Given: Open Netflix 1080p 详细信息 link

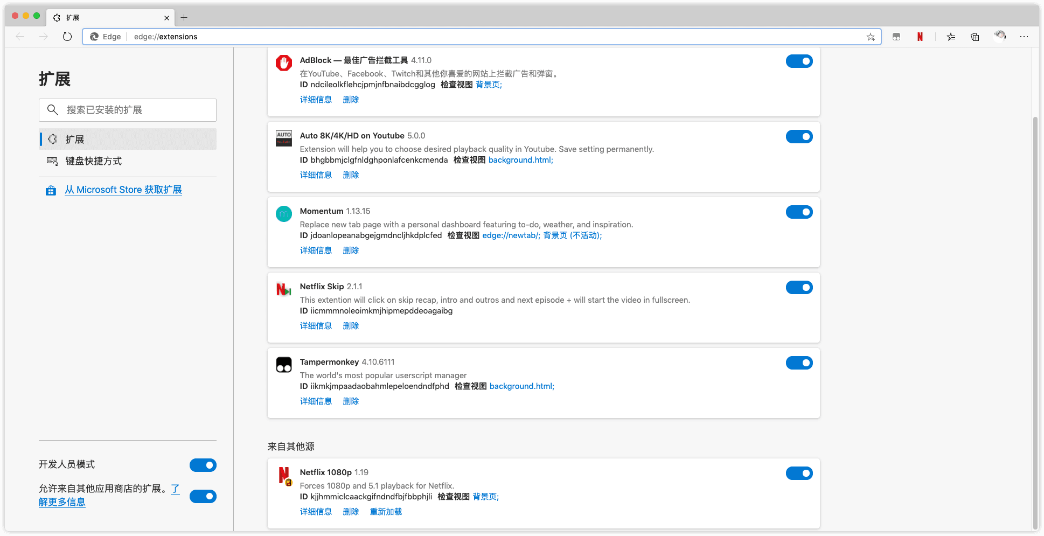Looking at the screenshot, I should (316, 512).
